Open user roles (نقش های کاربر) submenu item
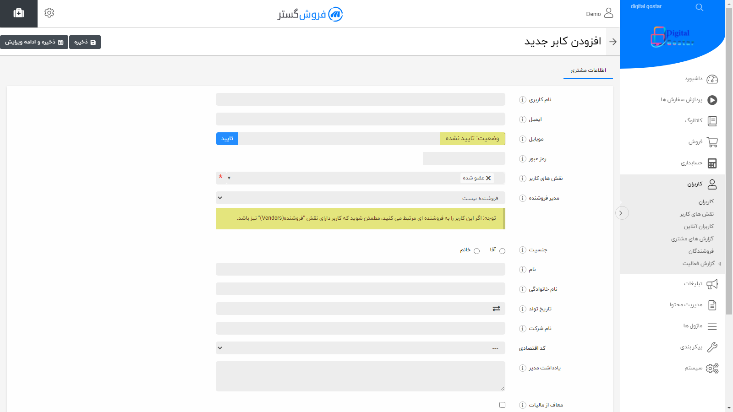The image size is (733, 412). [696, 214]
